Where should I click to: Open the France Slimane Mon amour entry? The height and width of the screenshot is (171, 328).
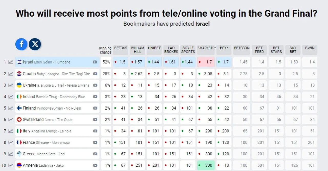click(x=57, y=142)
